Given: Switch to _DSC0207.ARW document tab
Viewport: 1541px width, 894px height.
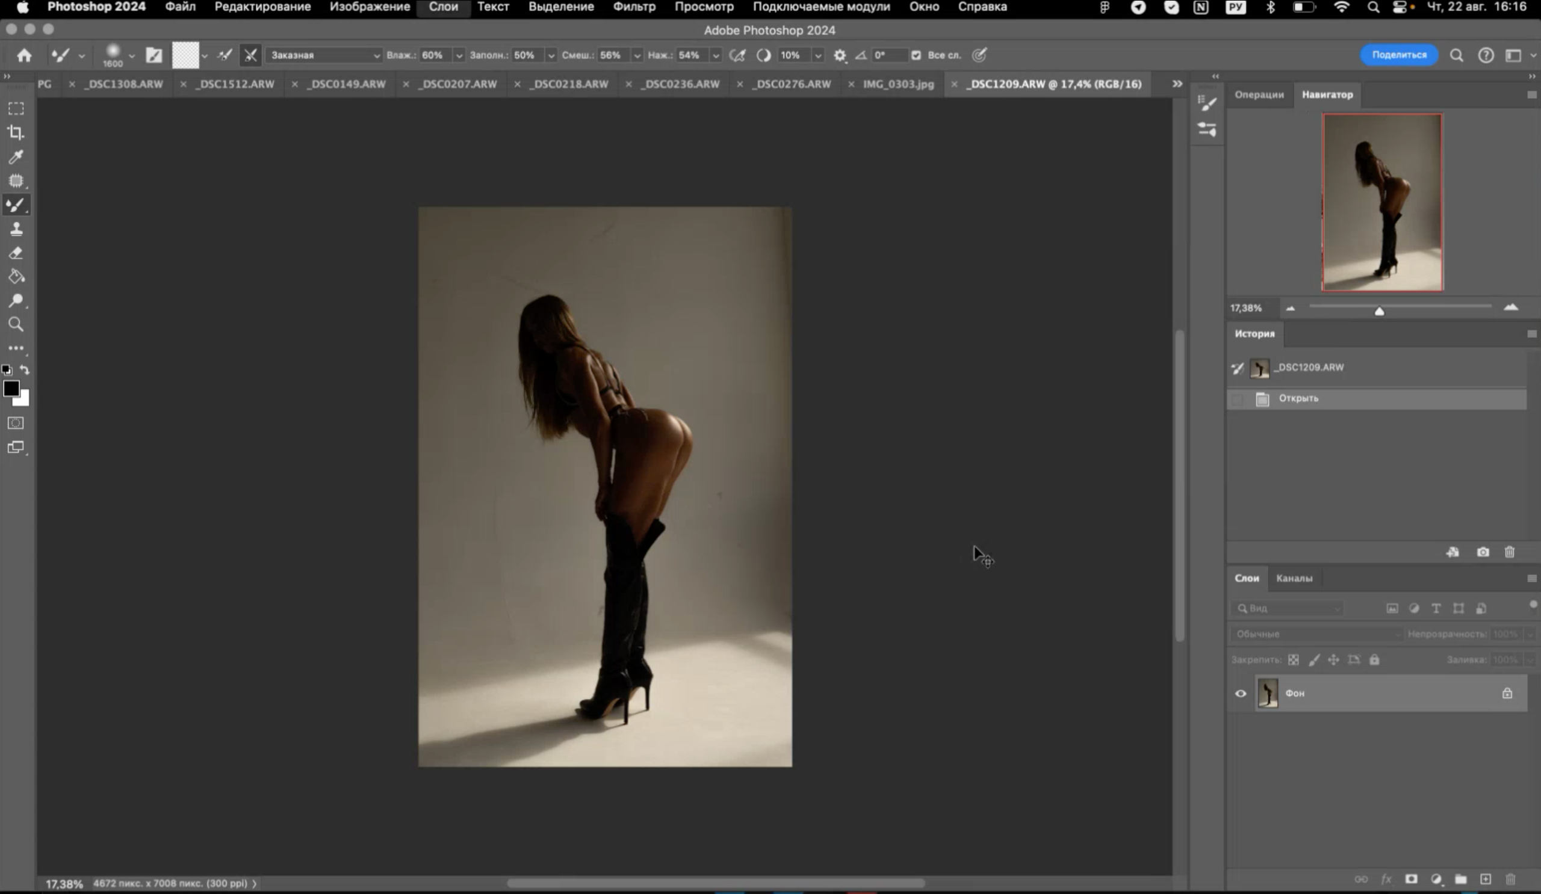Looking at the screenshot, I should click(458, 84).
